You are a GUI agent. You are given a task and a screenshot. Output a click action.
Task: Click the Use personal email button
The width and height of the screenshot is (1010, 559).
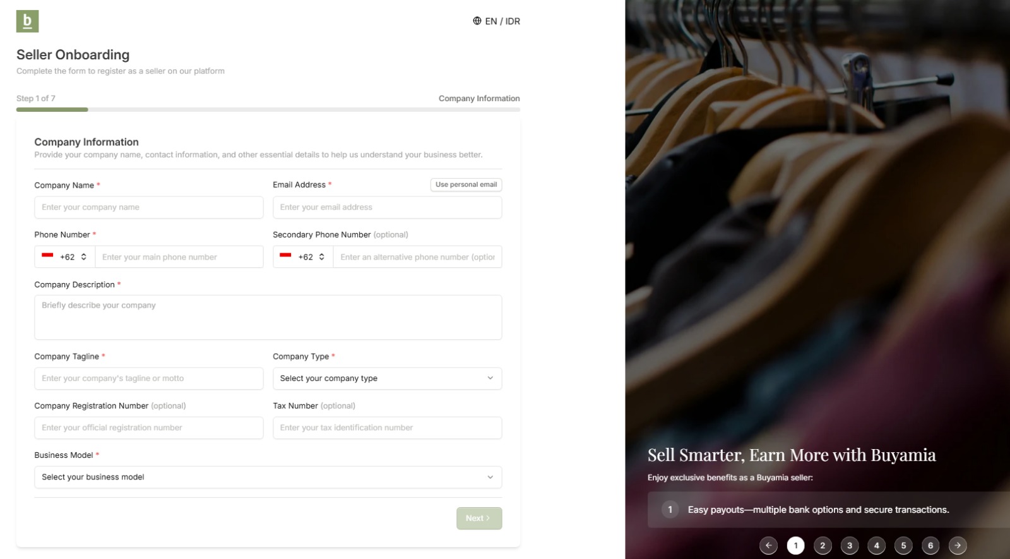tap(466, 184)
